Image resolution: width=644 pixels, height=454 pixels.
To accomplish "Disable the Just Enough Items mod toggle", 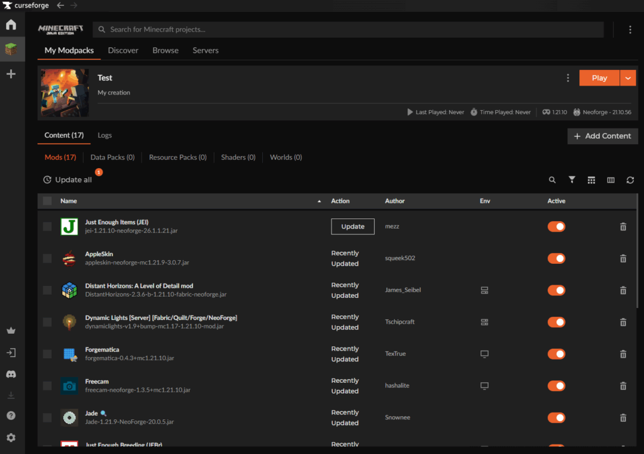I will point(556,227).
